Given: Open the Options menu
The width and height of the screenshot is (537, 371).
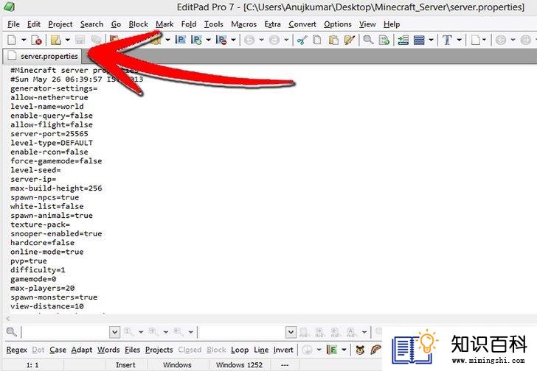Looking at the screenshot, I should (x=338, y=24).
